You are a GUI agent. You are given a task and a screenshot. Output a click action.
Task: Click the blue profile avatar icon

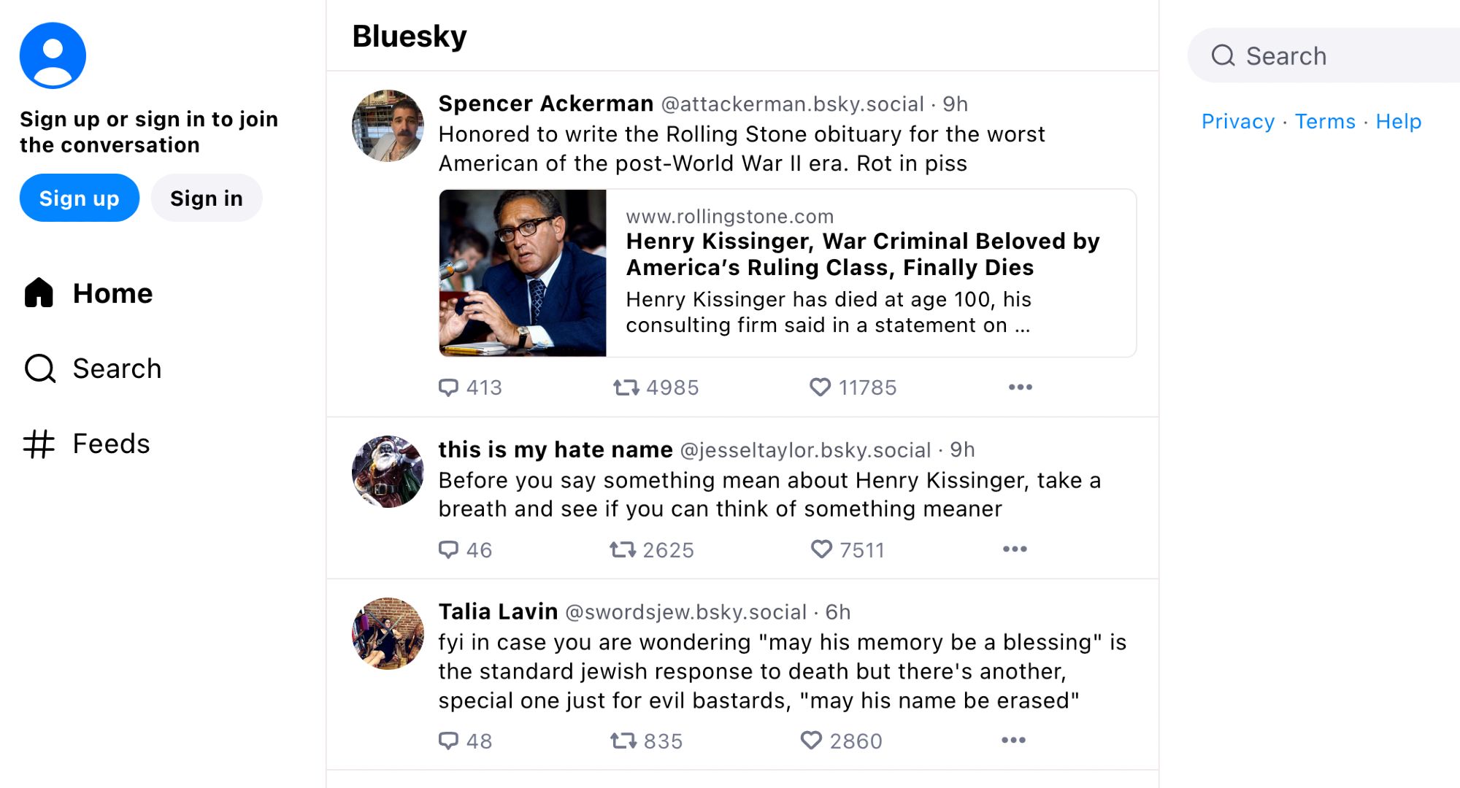(53, 55)
